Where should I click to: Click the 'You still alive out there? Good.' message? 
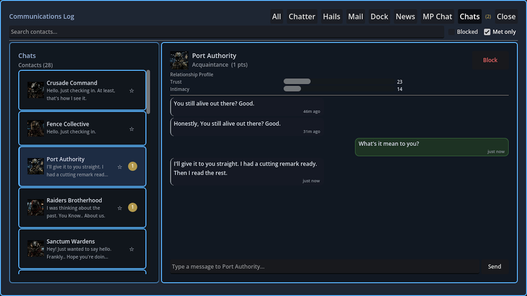(x=247, y=107)
